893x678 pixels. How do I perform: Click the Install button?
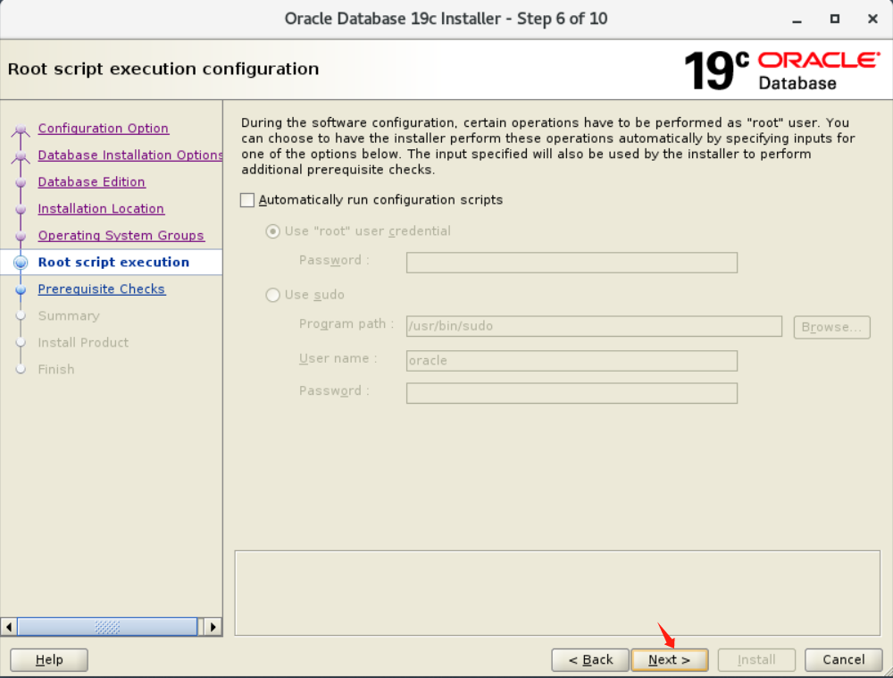(x=756, y=660)
